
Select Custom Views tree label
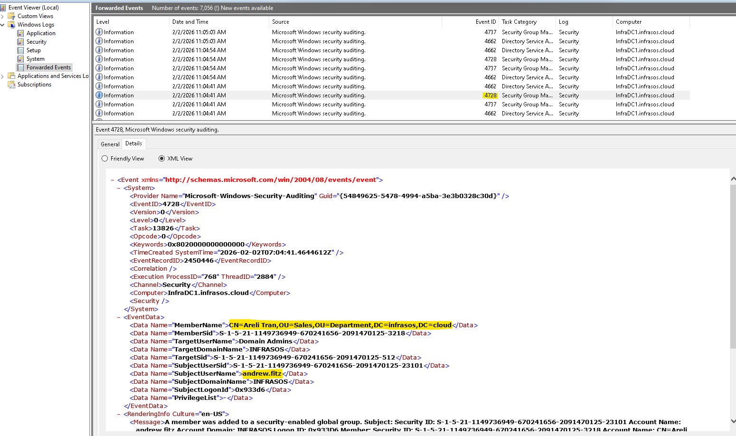point(36,16)
